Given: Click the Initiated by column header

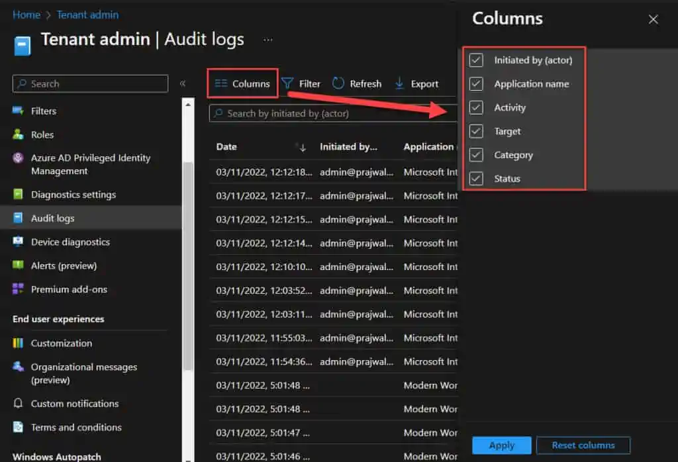Looking at the screenshot, I should 348,147.
